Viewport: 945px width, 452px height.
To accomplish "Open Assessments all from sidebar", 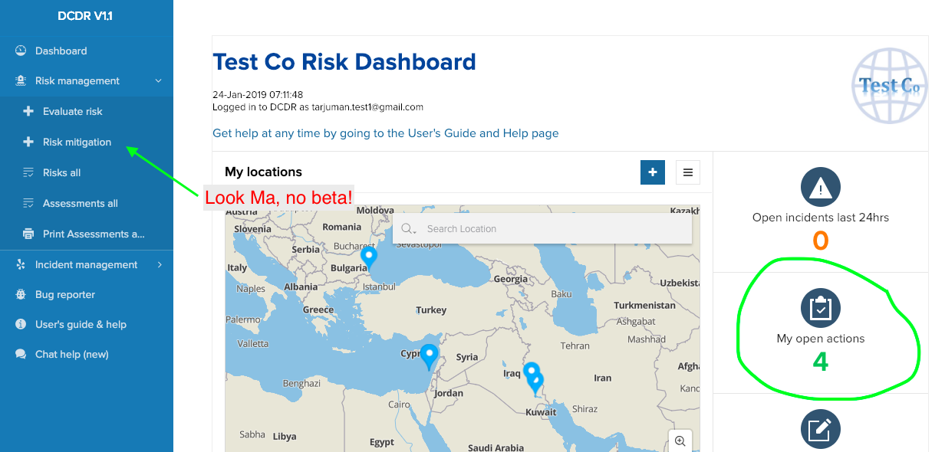I will coord(80,203).
